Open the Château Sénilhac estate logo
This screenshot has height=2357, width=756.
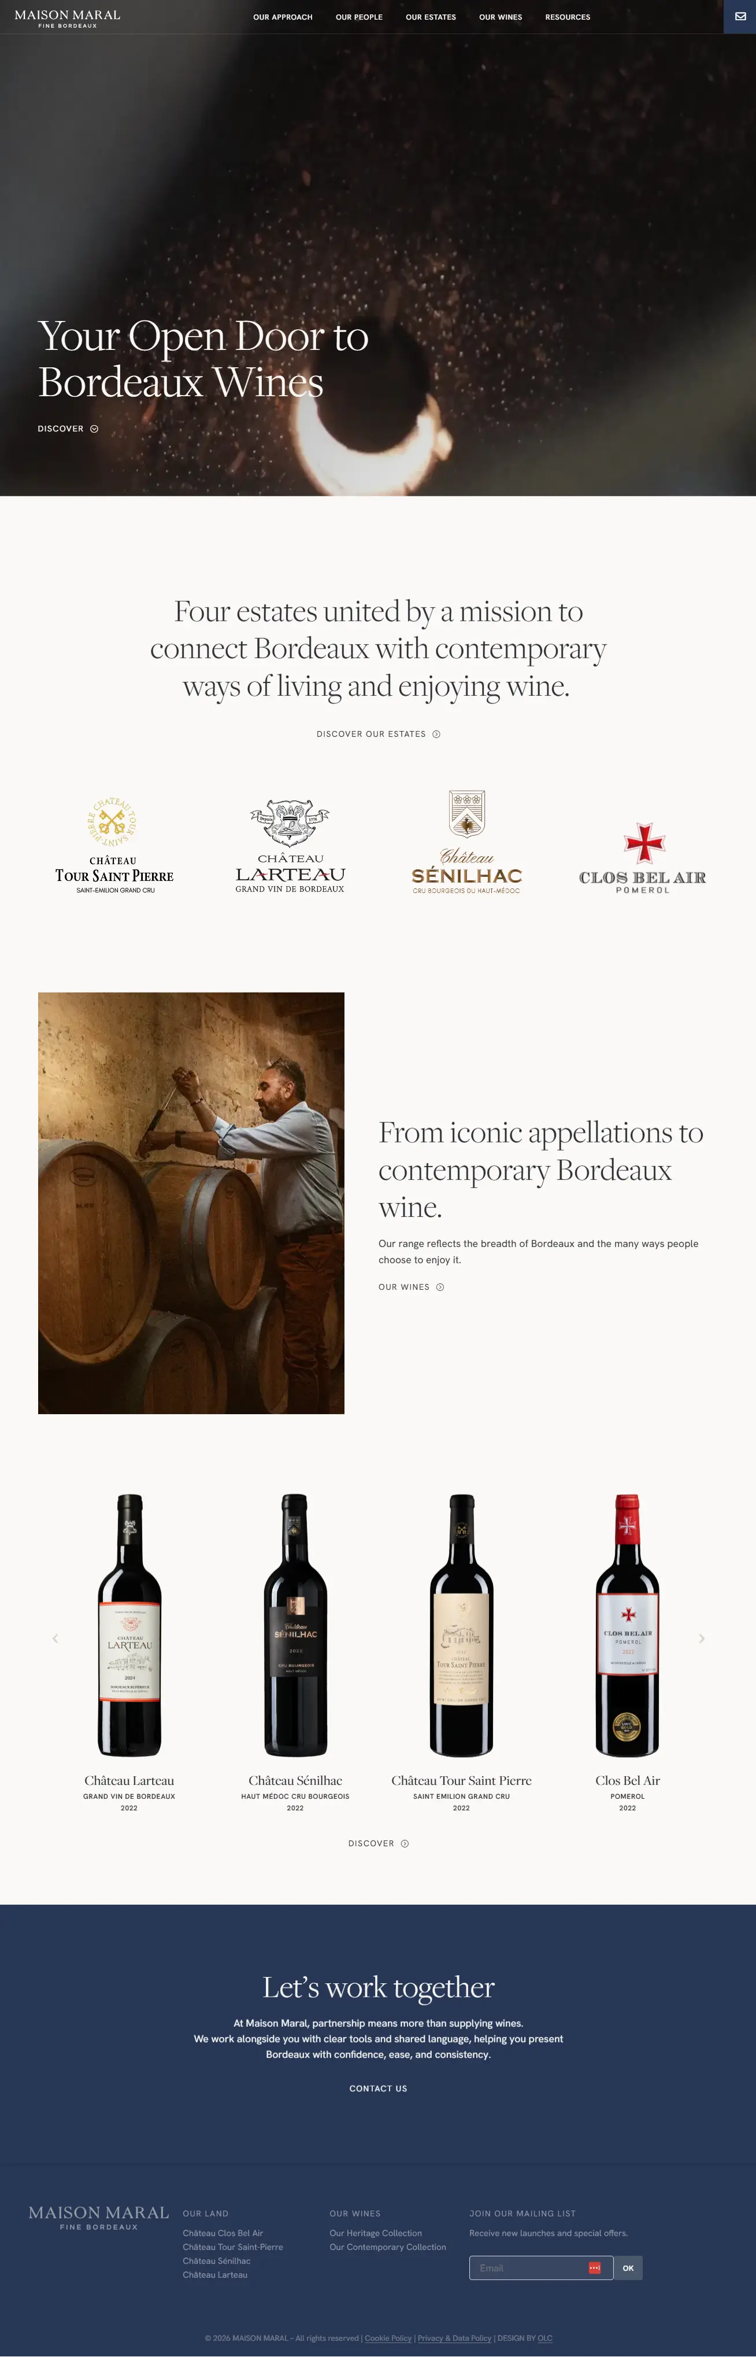click(466, 842)
